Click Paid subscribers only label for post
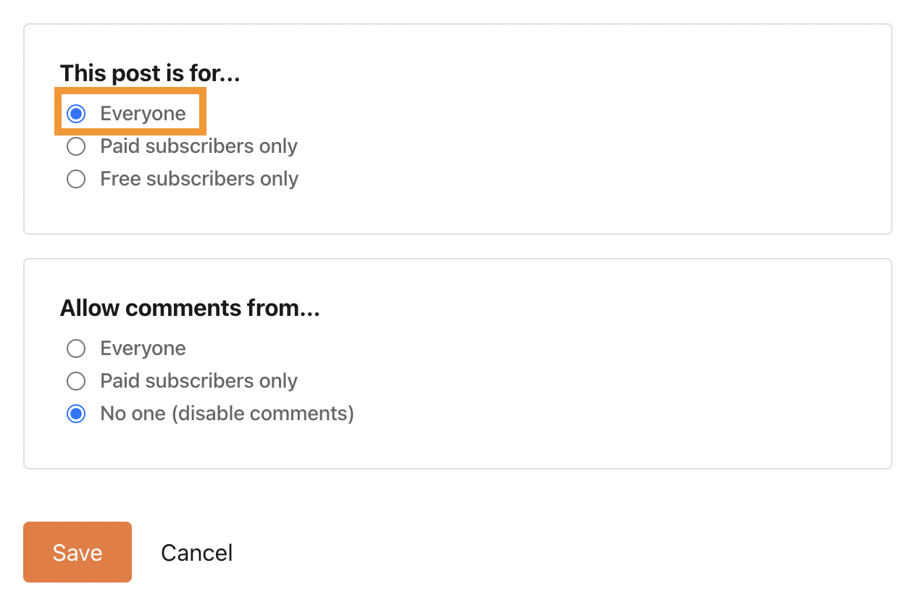920x597 pixels. (199, 146)
